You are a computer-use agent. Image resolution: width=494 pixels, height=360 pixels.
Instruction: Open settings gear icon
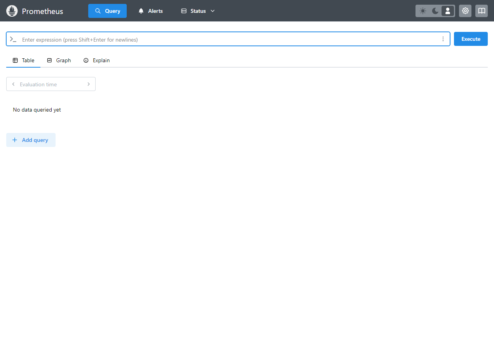(x=465, y=11)
